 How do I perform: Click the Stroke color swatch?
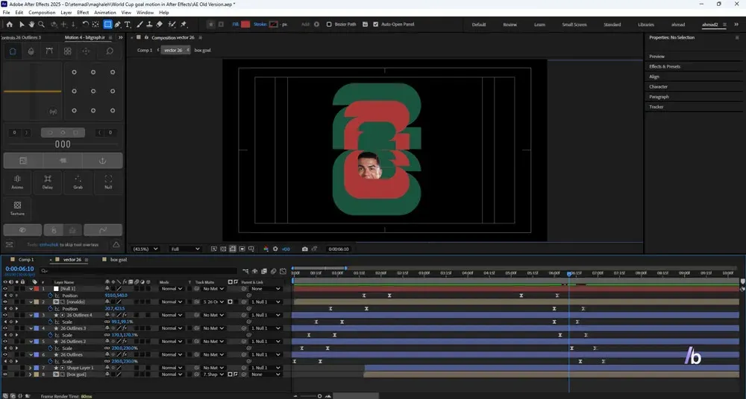pyautogui.click(x=273, y=25)
